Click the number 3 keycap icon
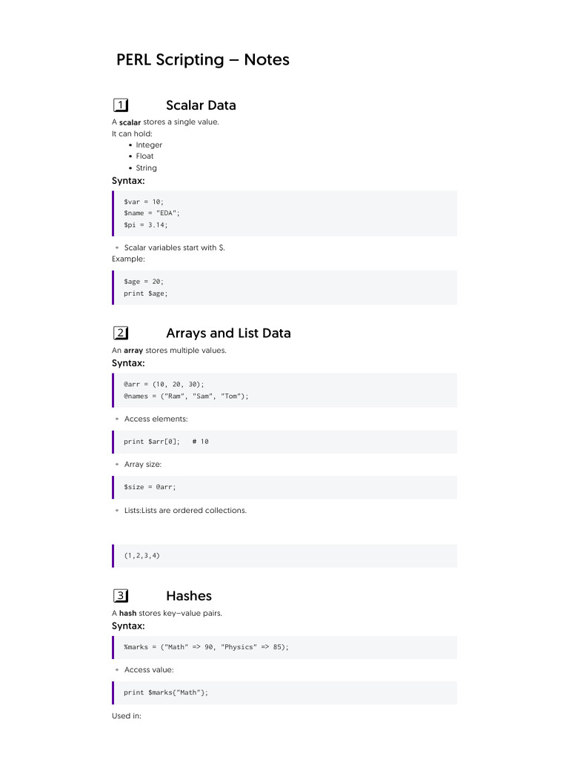The height and width of the screenshot is (759, 569). point(121,595)
